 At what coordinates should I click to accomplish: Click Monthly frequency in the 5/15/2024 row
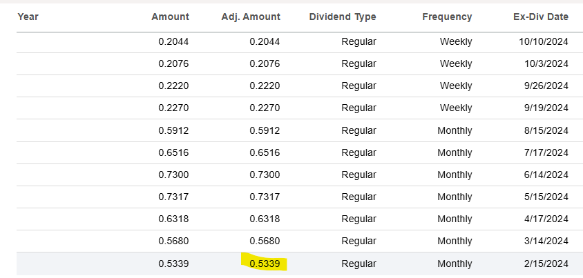[x=455, y=197]
